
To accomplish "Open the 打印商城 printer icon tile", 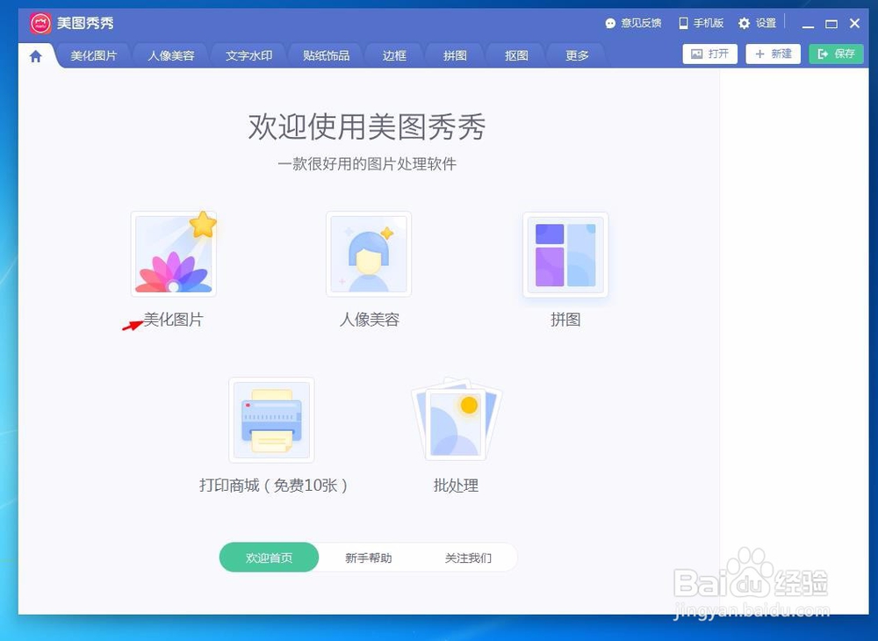I will 271,420.
